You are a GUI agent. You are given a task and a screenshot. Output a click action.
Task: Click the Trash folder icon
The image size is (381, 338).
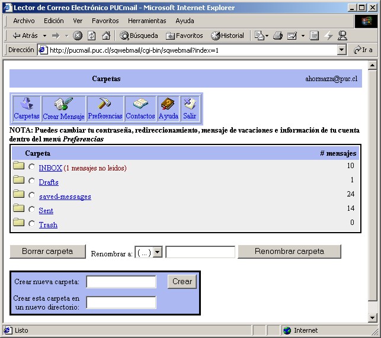coord(19,222)
